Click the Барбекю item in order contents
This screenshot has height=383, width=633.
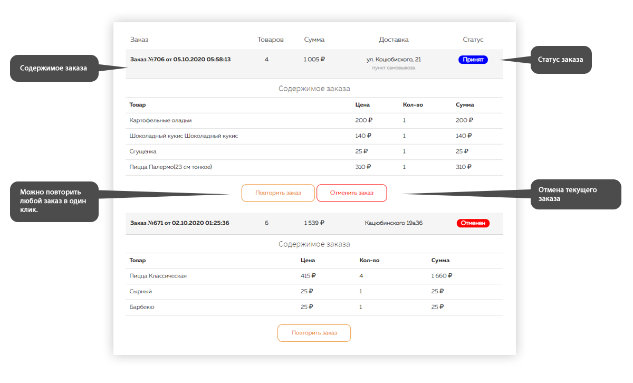(x=142, y=307)
